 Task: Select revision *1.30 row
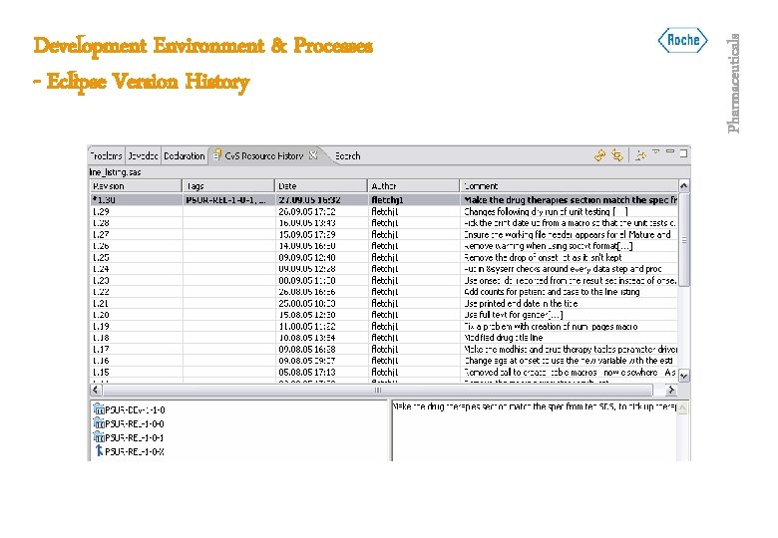click(384, 199)
